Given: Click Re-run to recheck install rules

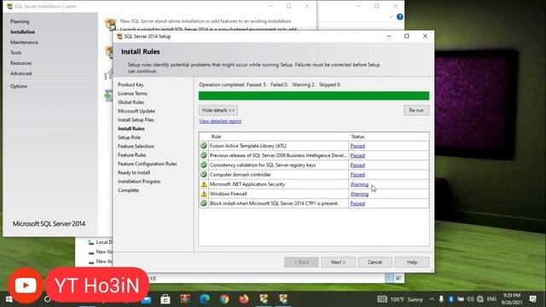Looking at the screenshot, I should [416, 110].
